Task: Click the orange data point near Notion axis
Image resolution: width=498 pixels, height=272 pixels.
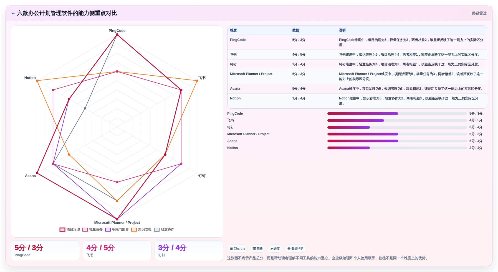Action: (37, 81)
